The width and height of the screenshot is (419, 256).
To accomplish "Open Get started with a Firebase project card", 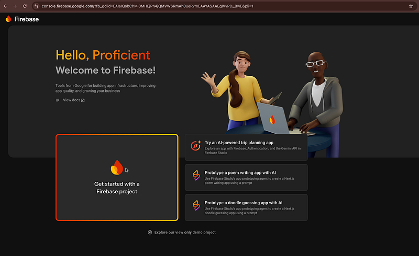I will [x=117, y=177].
